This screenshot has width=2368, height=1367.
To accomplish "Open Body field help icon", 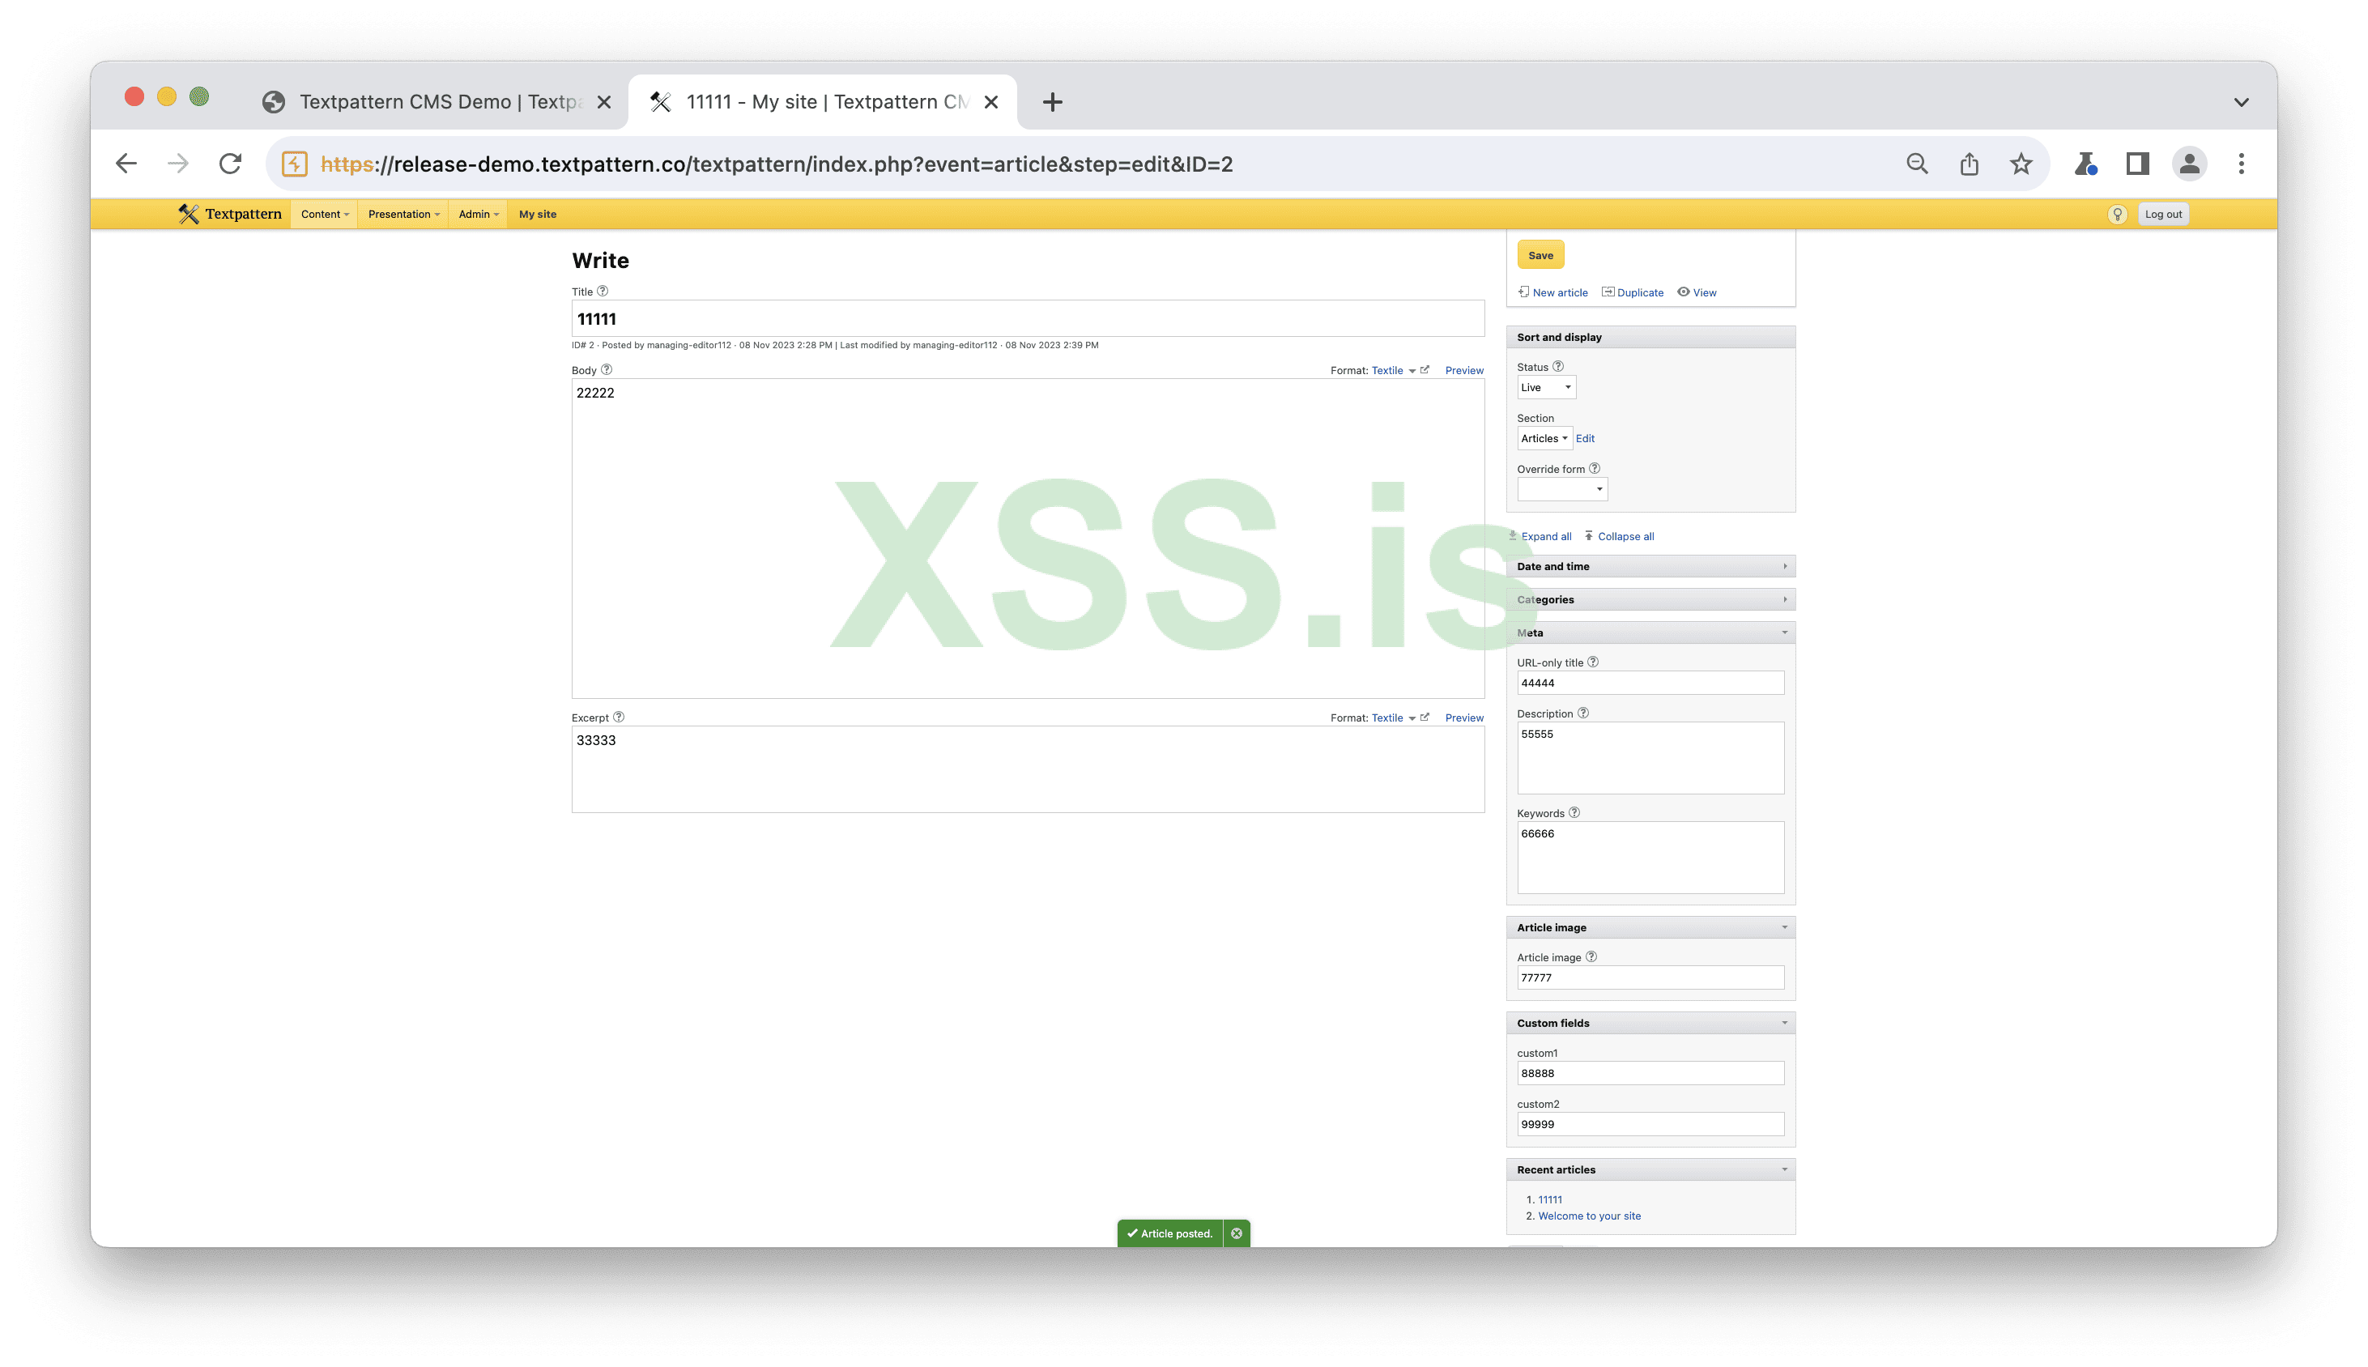I will [607, 370].
